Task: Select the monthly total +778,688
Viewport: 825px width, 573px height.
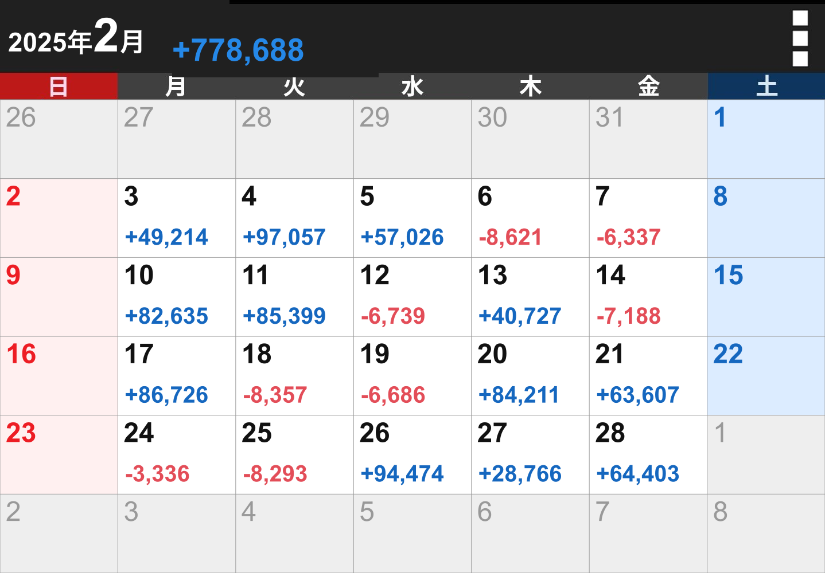Action: tap(238, 50)
